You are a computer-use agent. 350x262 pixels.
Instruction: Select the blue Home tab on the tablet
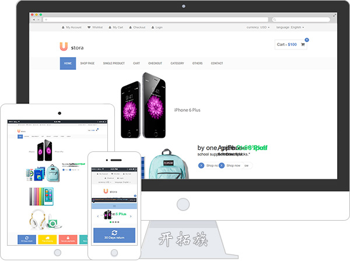(x=20, y=136)
